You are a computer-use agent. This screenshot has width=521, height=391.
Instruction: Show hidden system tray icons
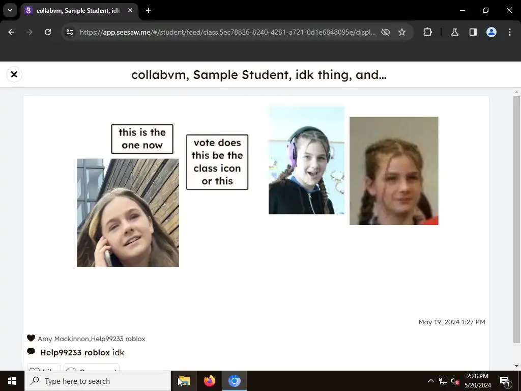tap(430, 381)
